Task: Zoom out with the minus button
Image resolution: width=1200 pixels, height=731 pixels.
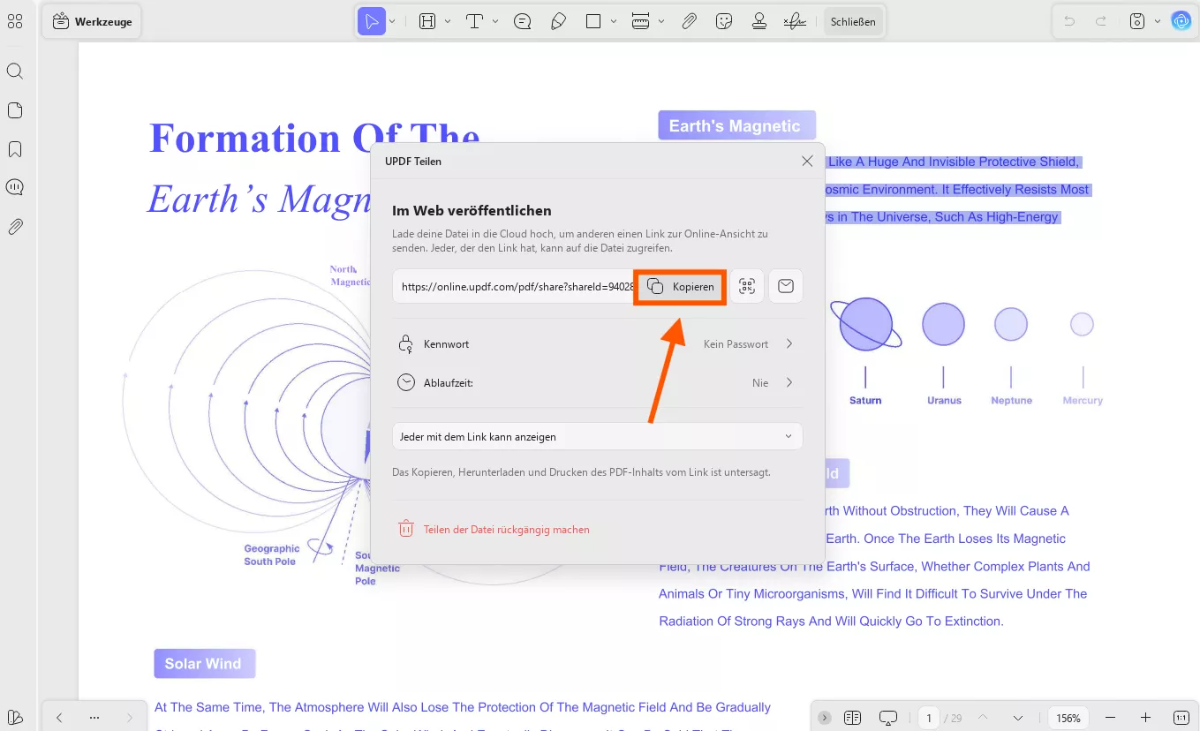Action: coord(1111,718)
